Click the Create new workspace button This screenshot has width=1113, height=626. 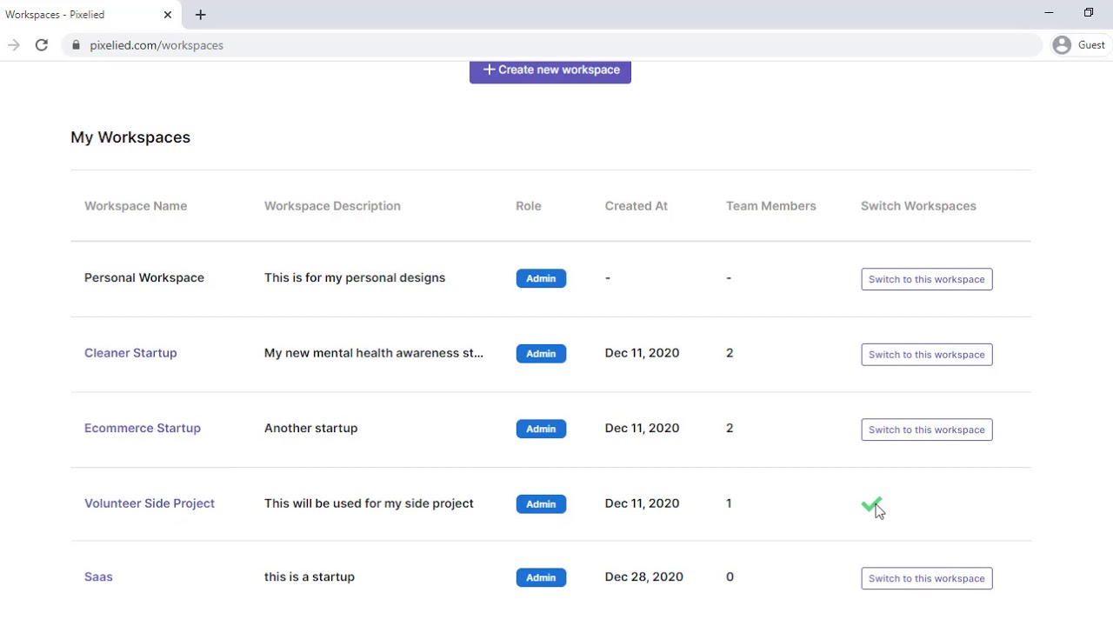(x=550, y=70)
